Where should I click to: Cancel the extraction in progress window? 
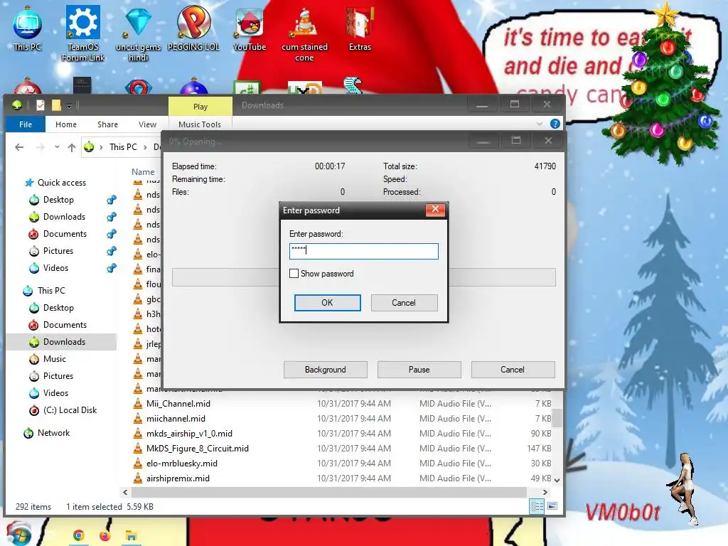click(x=513, y=370)
